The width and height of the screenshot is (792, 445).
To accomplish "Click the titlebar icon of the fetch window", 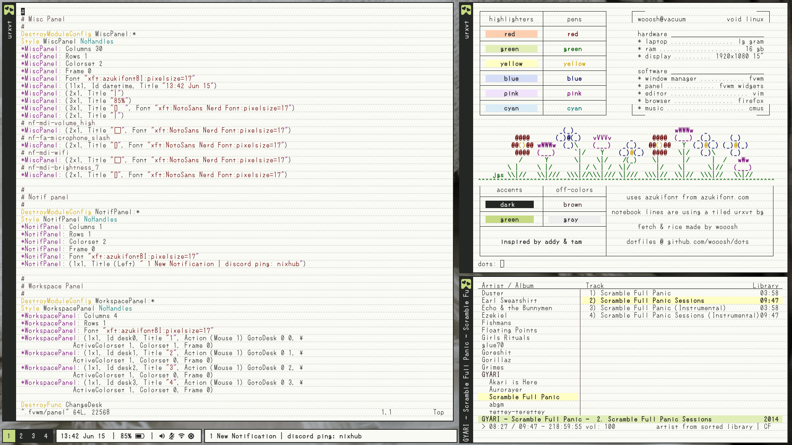I will pyautogui.click(x=466, y=10).
